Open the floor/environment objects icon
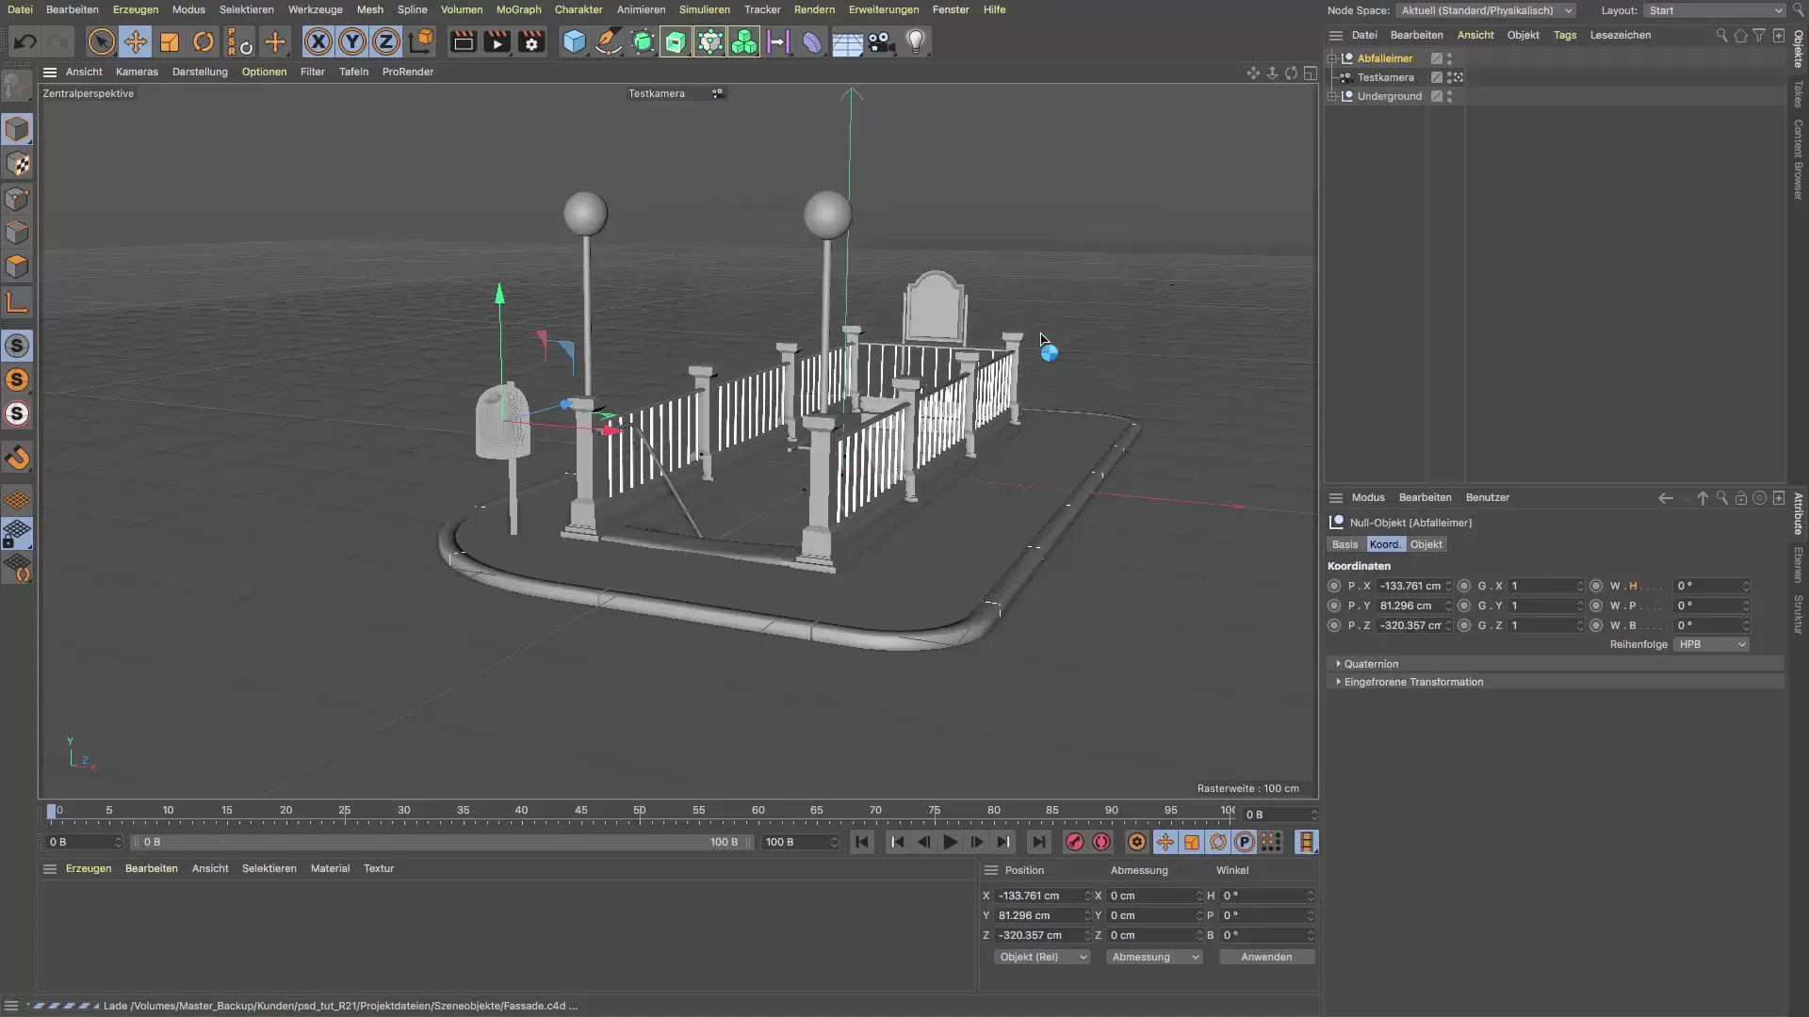1809x1017 pixels. click(847, 41)
